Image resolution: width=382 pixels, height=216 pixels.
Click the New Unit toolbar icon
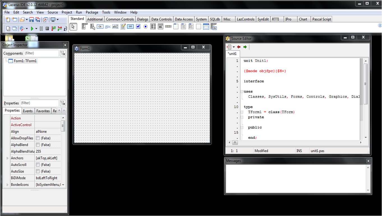pyautogui.click(x=8, y=20)
